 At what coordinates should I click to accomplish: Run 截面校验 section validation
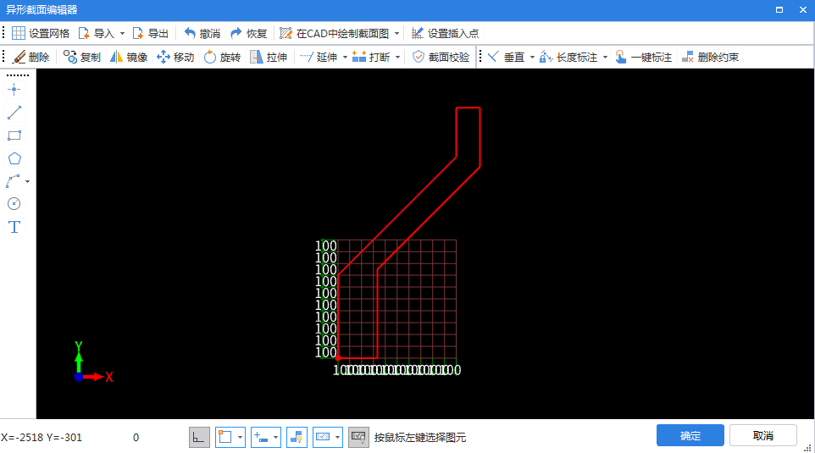pos(441,57)
